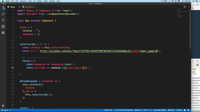This screenshot has width=200, height=112.
Task: Open notifications bell in the status bar
Action: coord(188,110)
